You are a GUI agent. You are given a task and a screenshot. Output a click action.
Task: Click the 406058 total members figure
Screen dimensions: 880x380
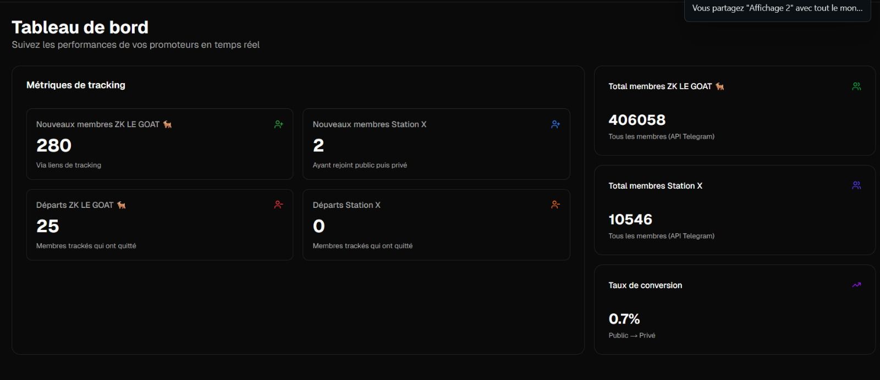637,120
